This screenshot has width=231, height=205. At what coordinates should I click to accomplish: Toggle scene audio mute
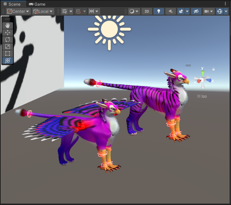coord(170,11)
